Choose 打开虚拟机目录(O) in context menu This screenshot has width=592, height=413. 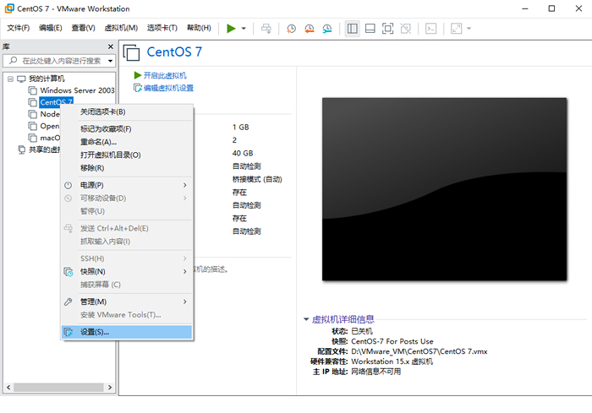127,155
